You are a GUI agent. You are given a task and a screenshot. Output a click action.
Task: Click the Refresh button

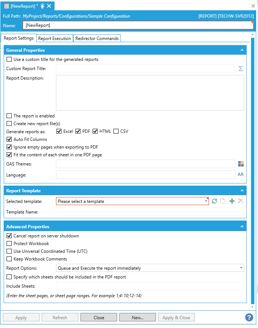[60, 317]
